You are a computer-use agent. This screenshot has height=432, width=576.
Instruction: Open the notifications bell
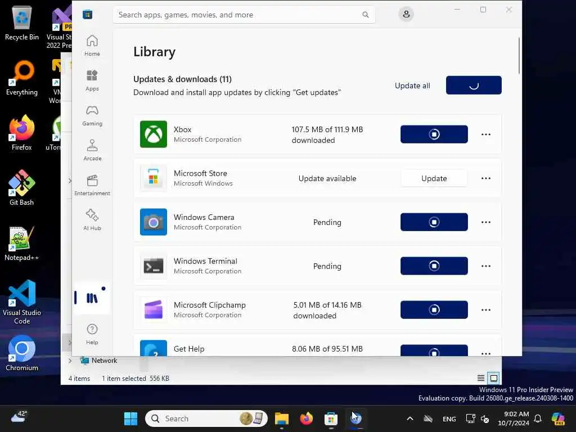click(538, 418)
